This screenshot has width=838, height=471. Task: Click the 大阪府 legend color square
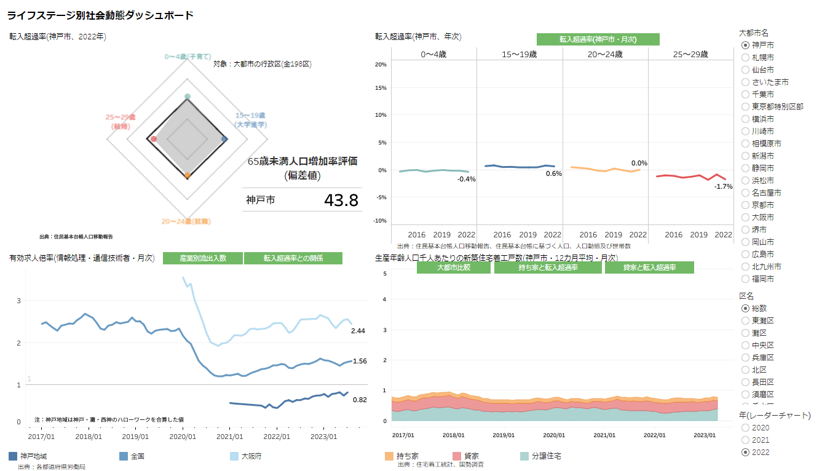234,456
